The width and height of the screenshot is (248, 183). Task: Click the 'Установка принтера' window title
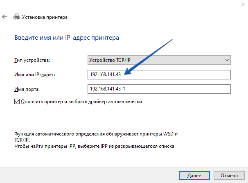tap(45, 17)
